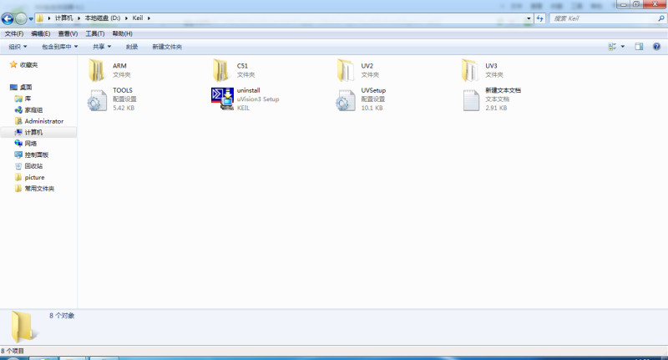This screenshot has width=668, height=360.
Task: Click the Back navigation arrow
Action: pos(8,18)
